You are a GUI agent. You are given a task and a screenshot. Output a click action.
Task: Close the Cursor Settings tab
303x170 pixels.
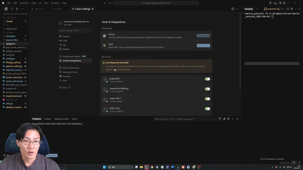click(93, 9)
